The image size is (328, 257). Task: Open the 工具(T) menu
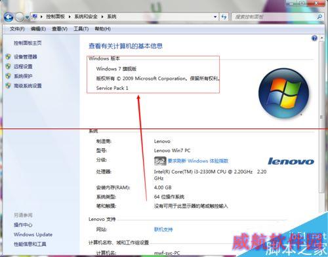click(x=81, y=29)
